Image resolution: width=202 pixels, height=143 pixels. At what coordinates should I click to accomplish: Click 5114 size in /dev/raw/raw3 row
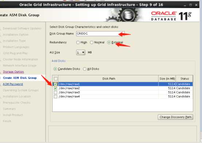172,92
